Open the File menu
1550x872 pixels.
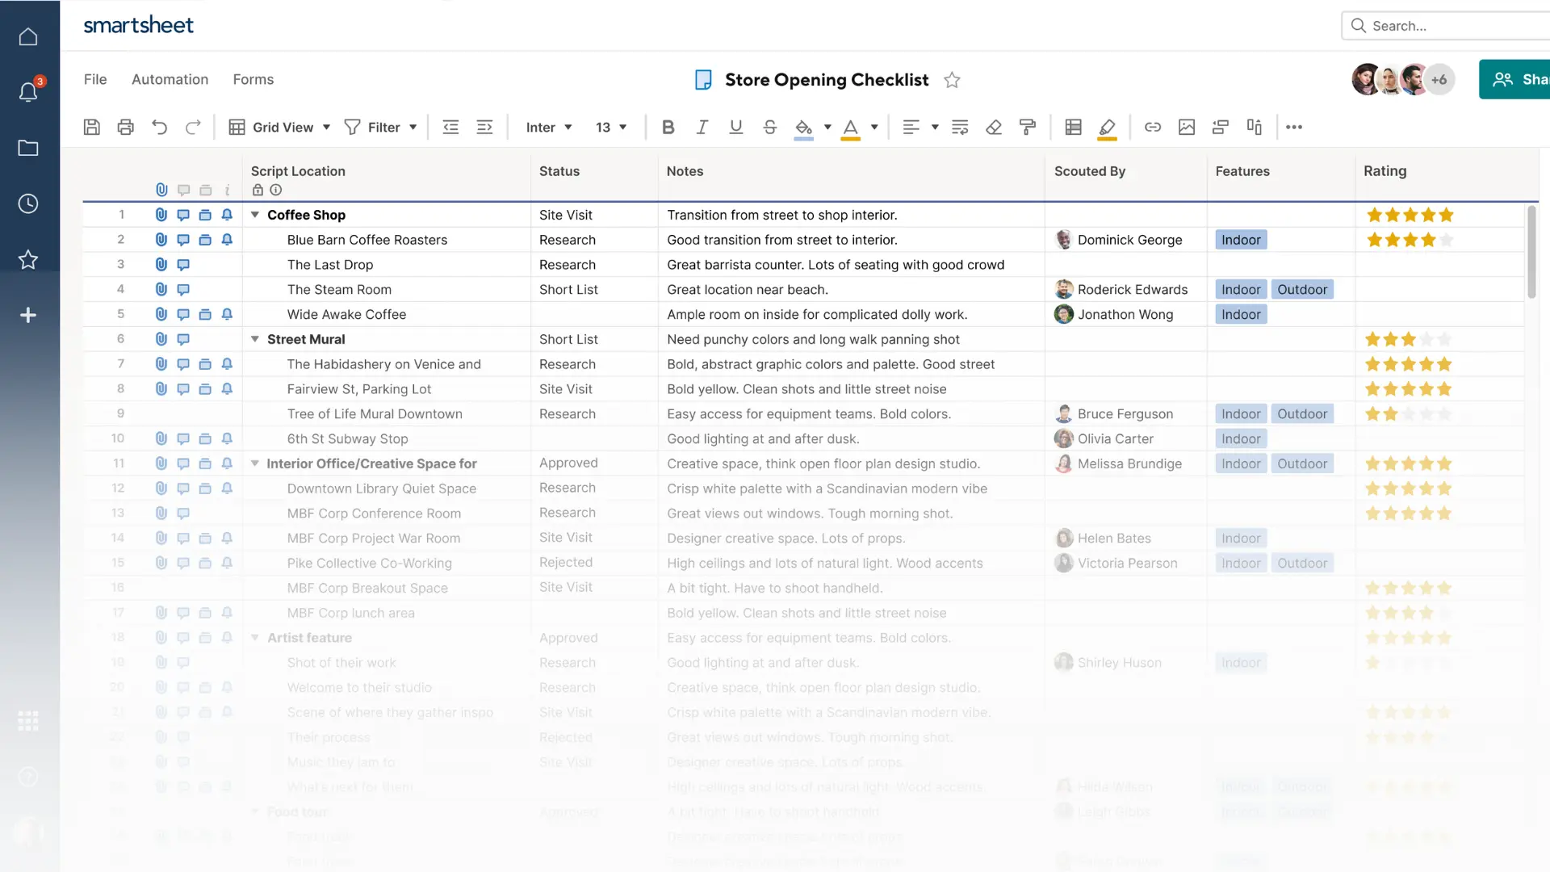tap(95, 79)
